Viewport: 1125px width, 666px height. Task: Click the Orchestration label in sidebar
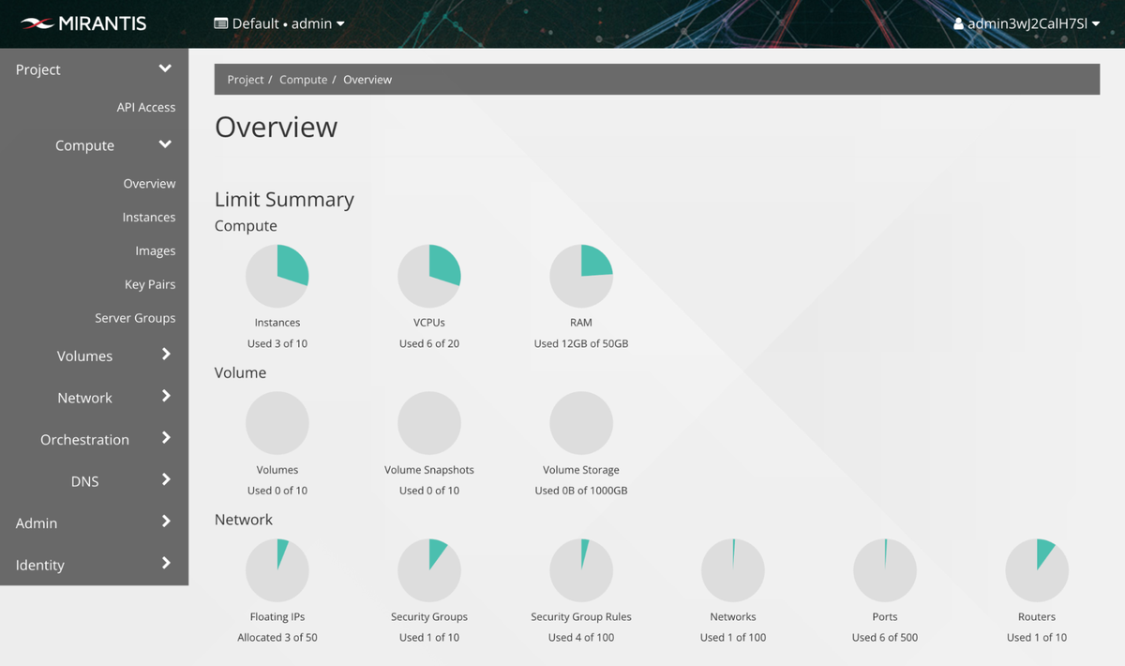pyautogui.click(x=84, y=439)
